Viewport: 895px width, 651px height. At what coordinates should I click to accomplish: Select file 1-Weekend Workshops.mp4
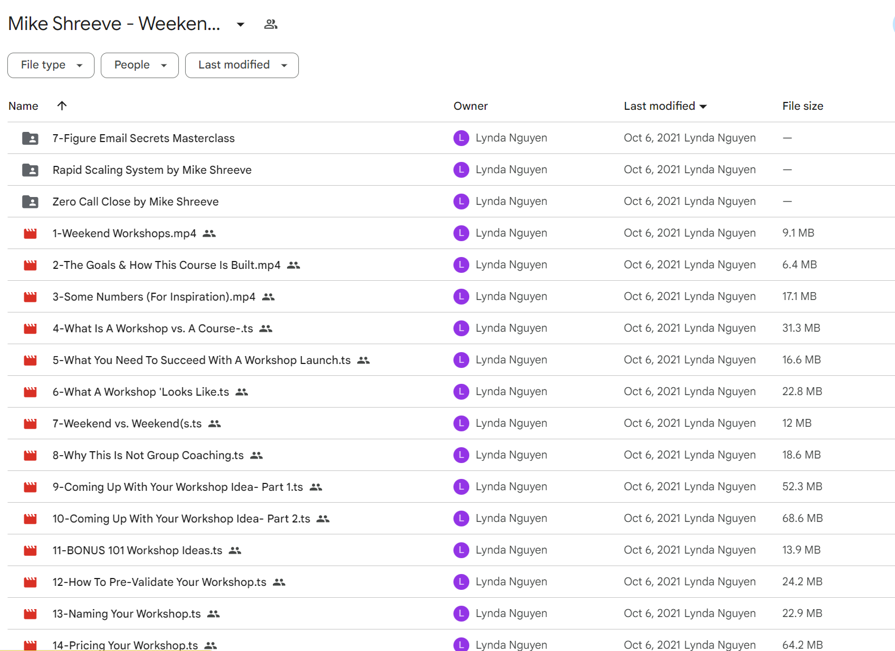pyautogui.click(x=125, y=233)
